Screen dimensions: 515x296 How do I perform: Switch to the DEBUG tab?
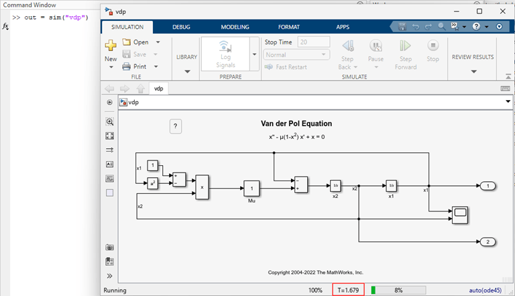(x=181, y=27)
